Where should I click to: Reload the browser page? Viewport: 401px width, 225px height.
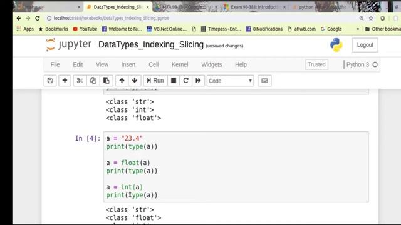(38, 18)
